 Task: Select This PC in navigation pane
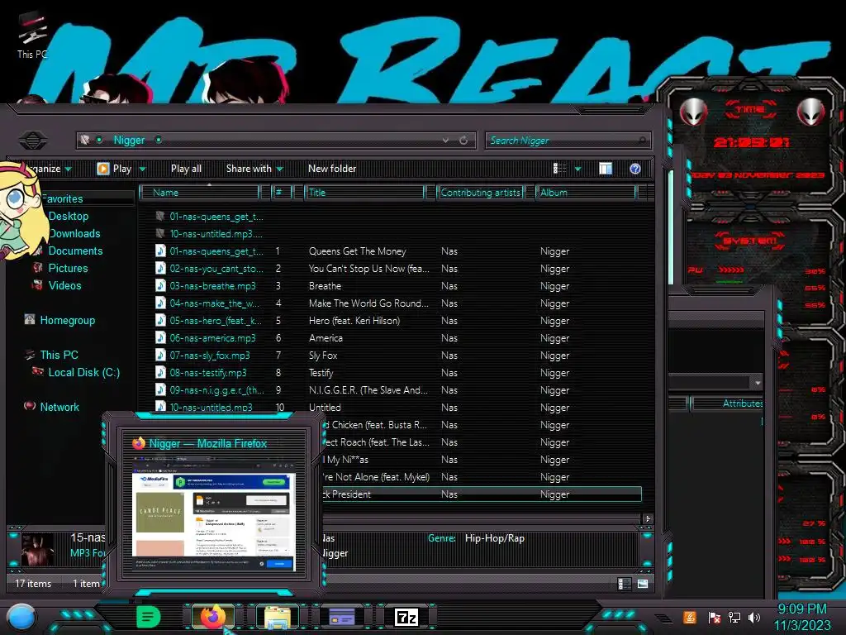pyautogui.click(x=59, y=355)
